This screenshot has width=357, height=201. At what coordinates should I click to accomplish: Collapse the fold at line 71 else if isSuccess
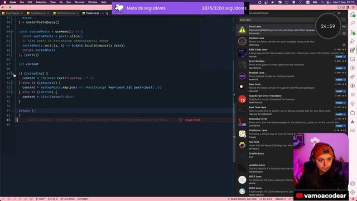13,83
